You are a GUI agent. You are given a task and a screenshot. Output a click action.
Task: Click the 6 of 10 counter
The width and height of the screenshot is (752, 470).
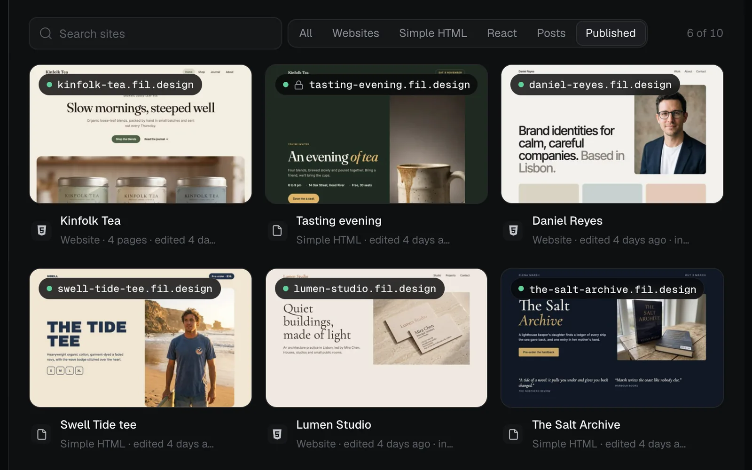705,33
